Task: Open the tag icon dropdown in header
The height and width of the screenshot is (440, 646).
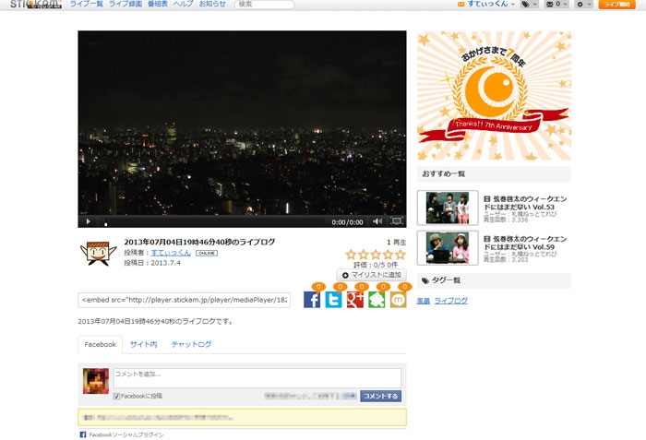Action: click(529, 4)
